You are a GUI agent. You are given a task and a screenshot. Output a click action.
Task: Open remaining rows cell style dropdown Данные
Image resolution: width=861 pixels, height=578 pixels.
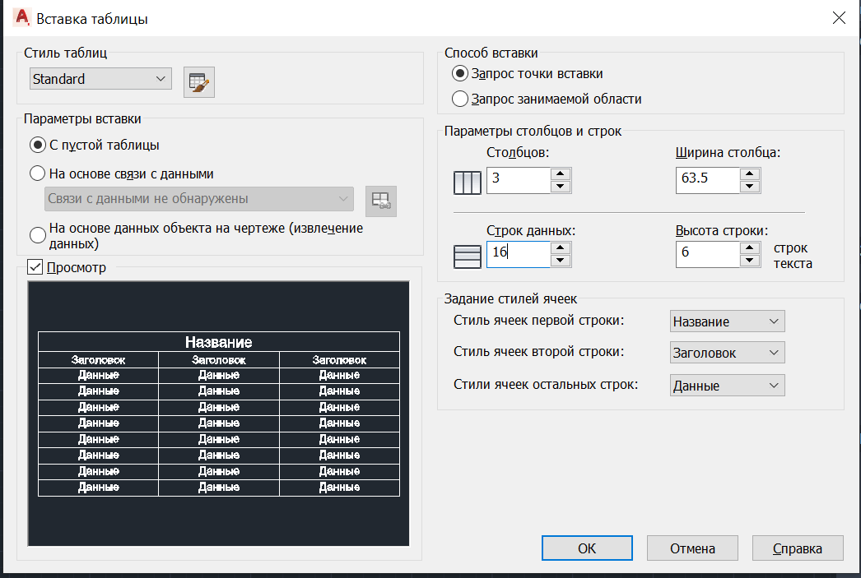[x=727, y=386]
